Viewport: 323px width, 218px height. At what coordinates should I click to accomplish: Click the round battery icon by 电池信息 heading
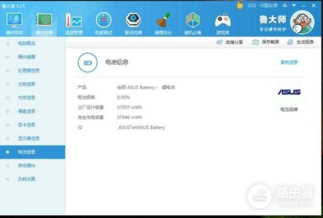coord(88,63)
